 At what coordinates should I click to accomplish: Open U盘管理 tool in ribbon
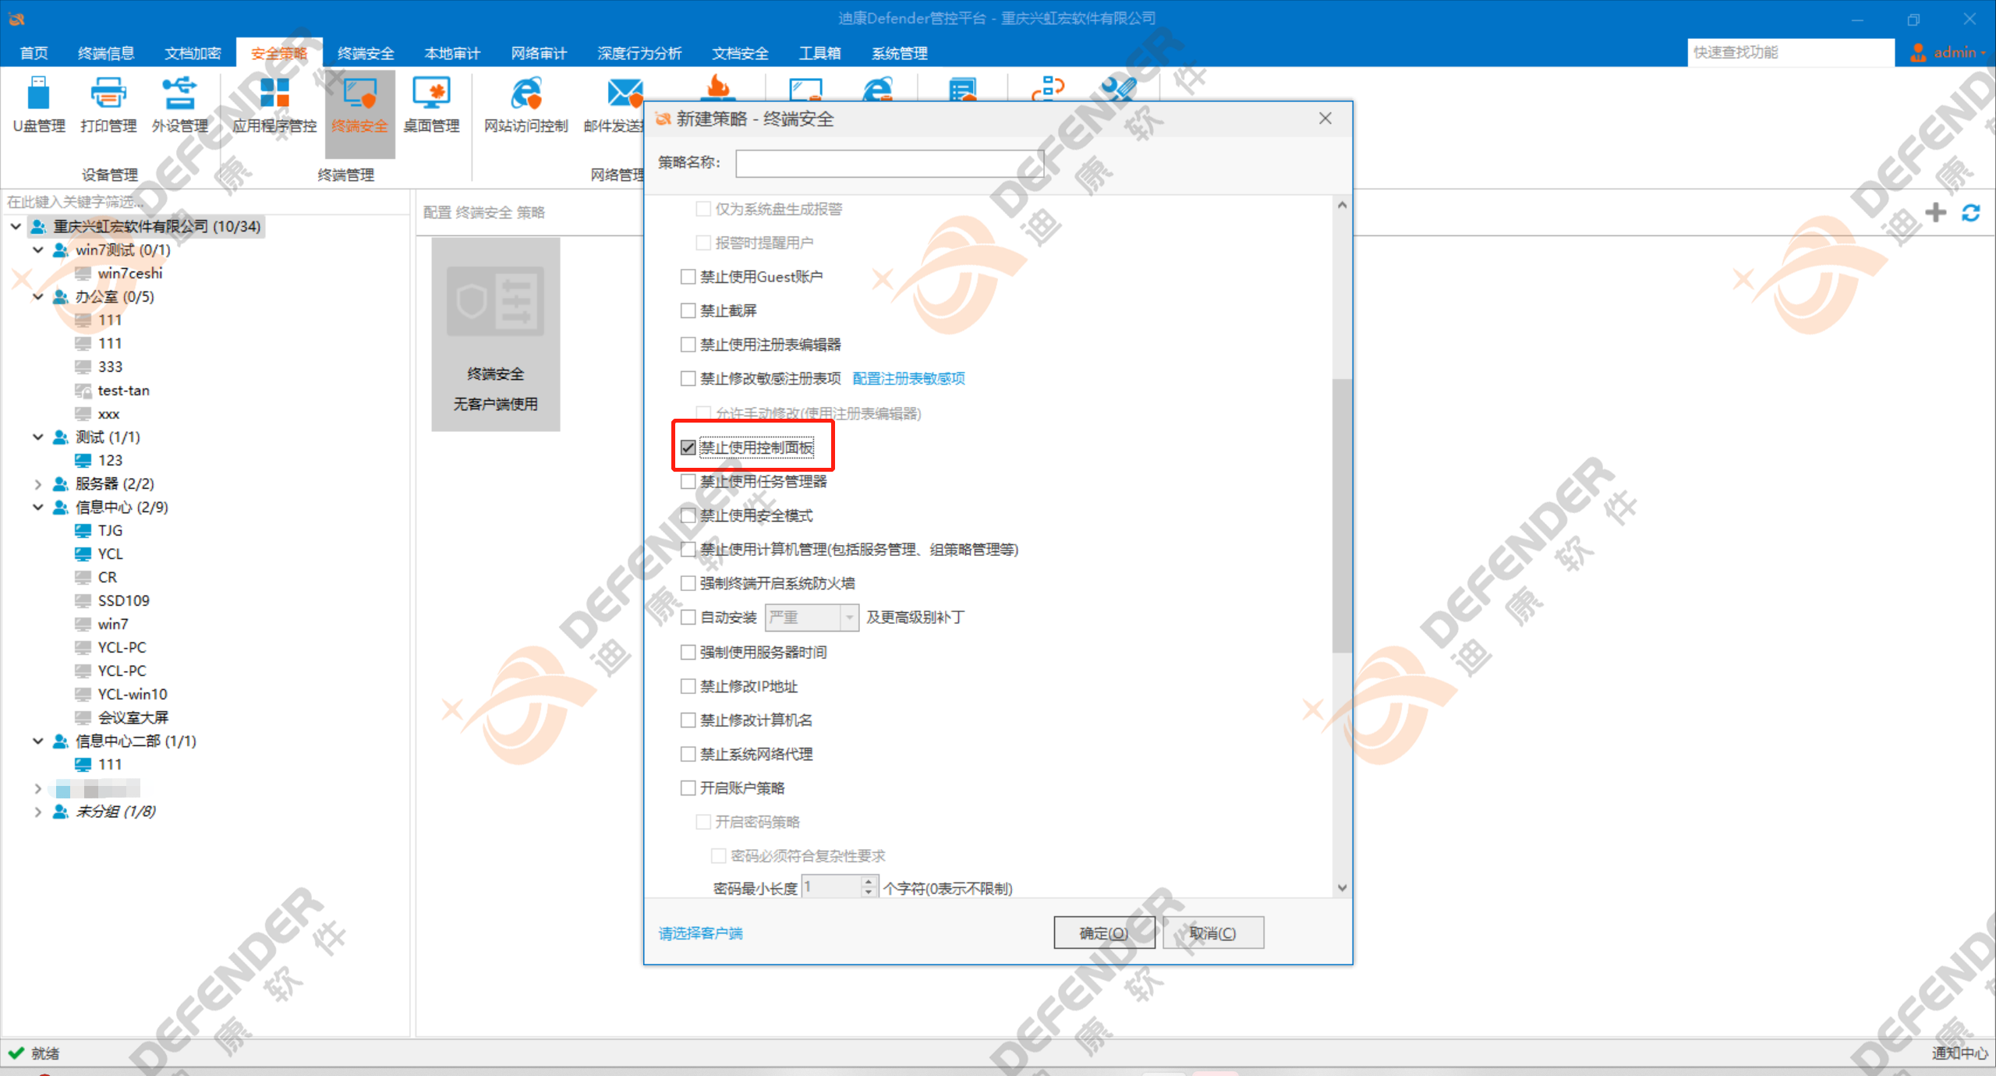tap(39, 104)
